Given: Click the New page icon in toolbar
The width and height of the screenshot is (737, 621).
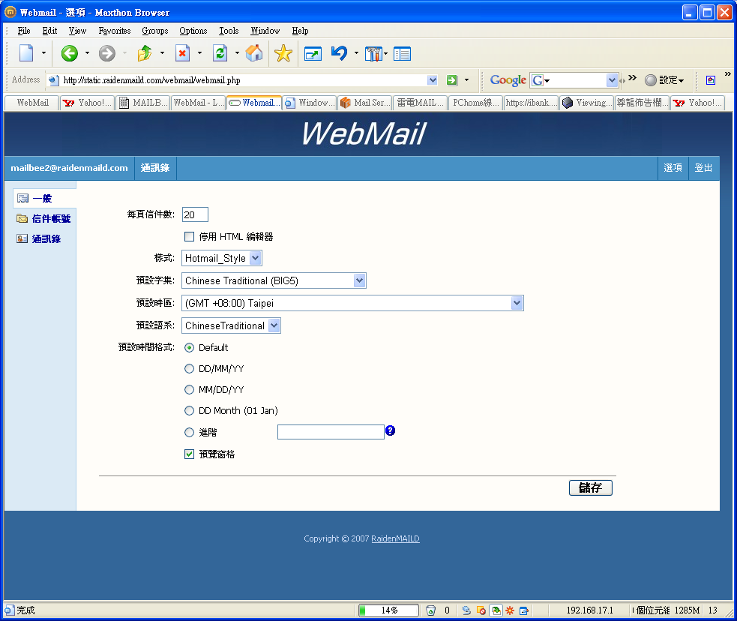Looking at the screenshot, I should point(26,53).
